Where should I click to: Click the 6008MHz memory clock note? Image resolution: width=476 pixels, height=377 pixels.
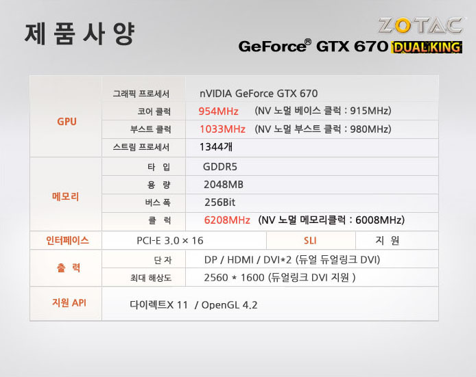[x=331, y=220]
